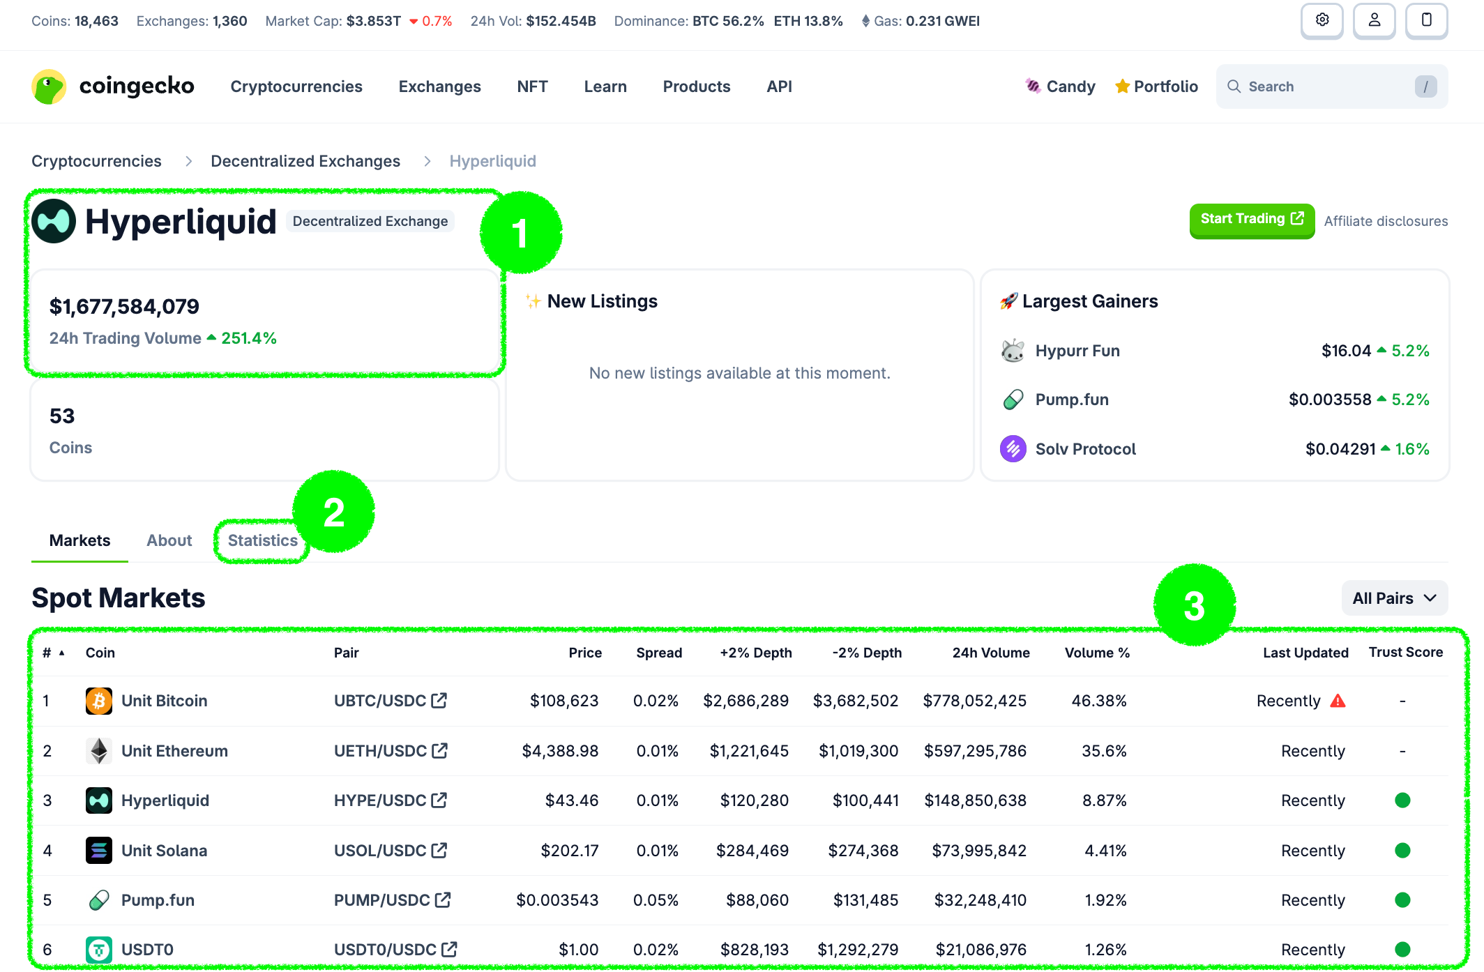1484x972 pixels.
Task: Expand the All Pairs dropdown
Action: click(1395, 598)
